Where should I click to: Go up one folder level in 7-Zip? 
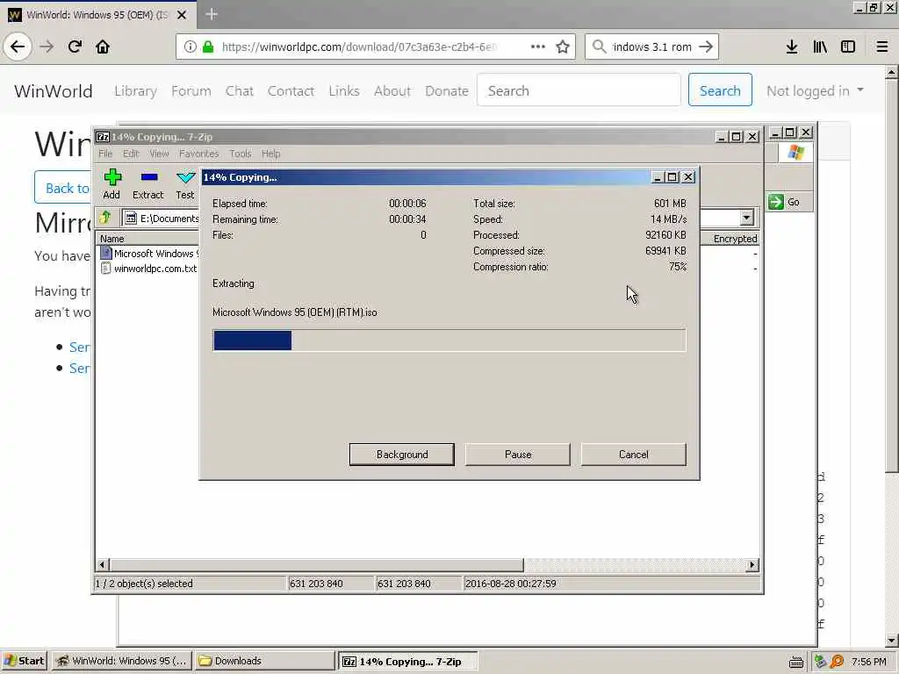point(105,218)
